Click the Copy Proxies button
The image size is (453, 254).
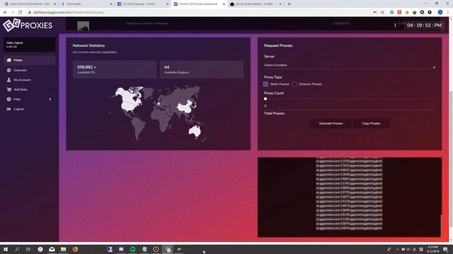click(371, 123)
